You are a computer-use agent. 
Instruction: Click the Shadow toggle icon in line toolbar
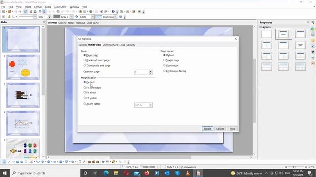[x=120, y=17]
